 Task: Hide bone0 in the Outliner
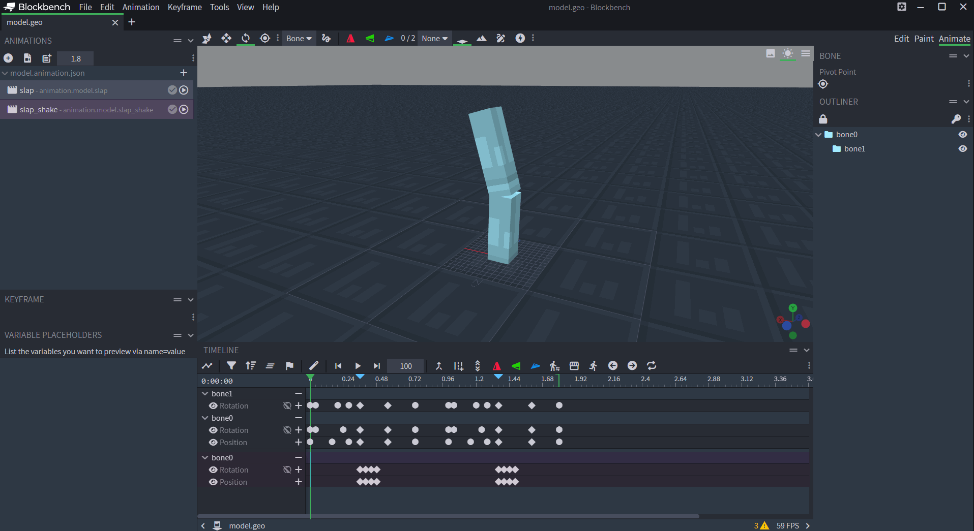[963, 134]
